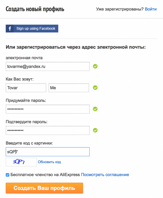The image size is (163, 198).
Task: Refresh captcha via Обновить код link
Action: click(x=49, y=162)
